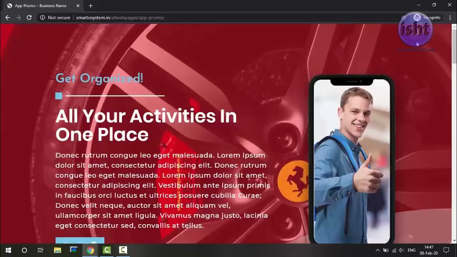Click the Incognito profile indicator

pyautogui.click(x=427, y=17)
